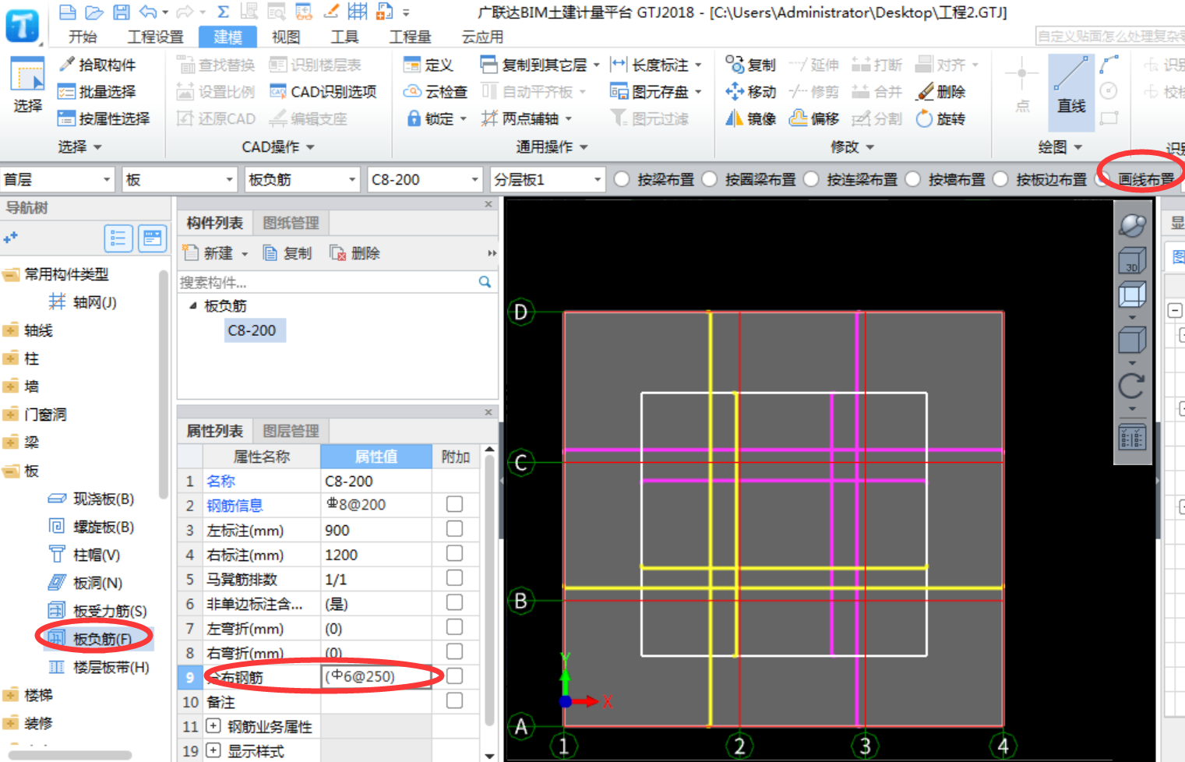This screenshot has height=762, width=1185.
Task: Tick the 附加 checkbox for 左标注(mm)
Action: (x=454, y=529)
